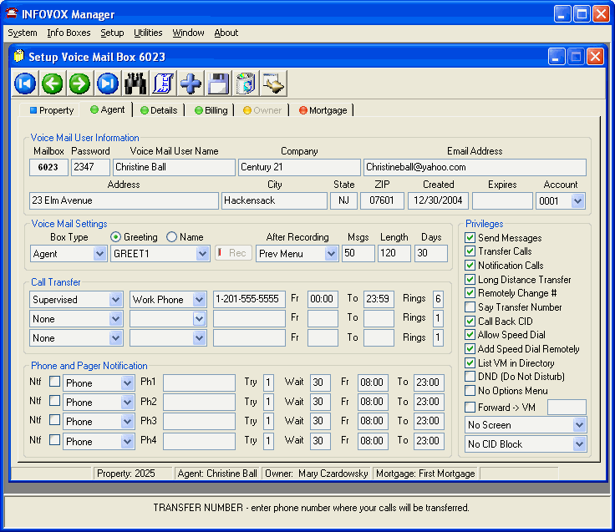Screen dimensions: 615x532
Task: Disable Long Distance Transfer
Action: (x=470, y=280)
